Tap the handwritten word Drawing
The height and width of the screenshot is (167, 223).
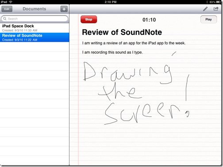tap(128, 73)
